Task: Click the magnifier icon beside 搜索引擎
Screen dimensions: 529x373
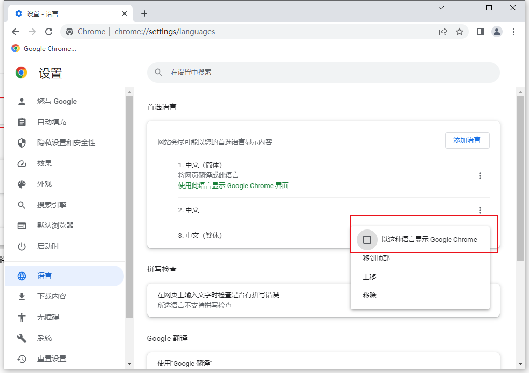Action: pyautogui.click(x=22, y=205)
